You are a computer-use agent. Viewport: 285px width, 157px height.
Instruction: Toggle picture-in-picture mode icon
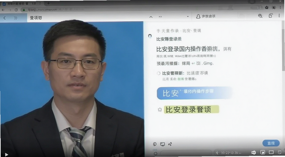[x=263, y=152]
